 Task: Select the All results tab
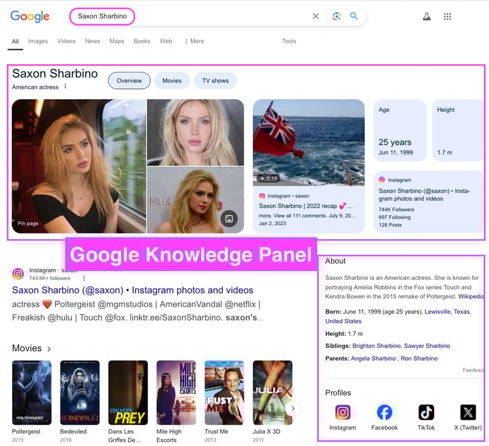click(15, 41)
